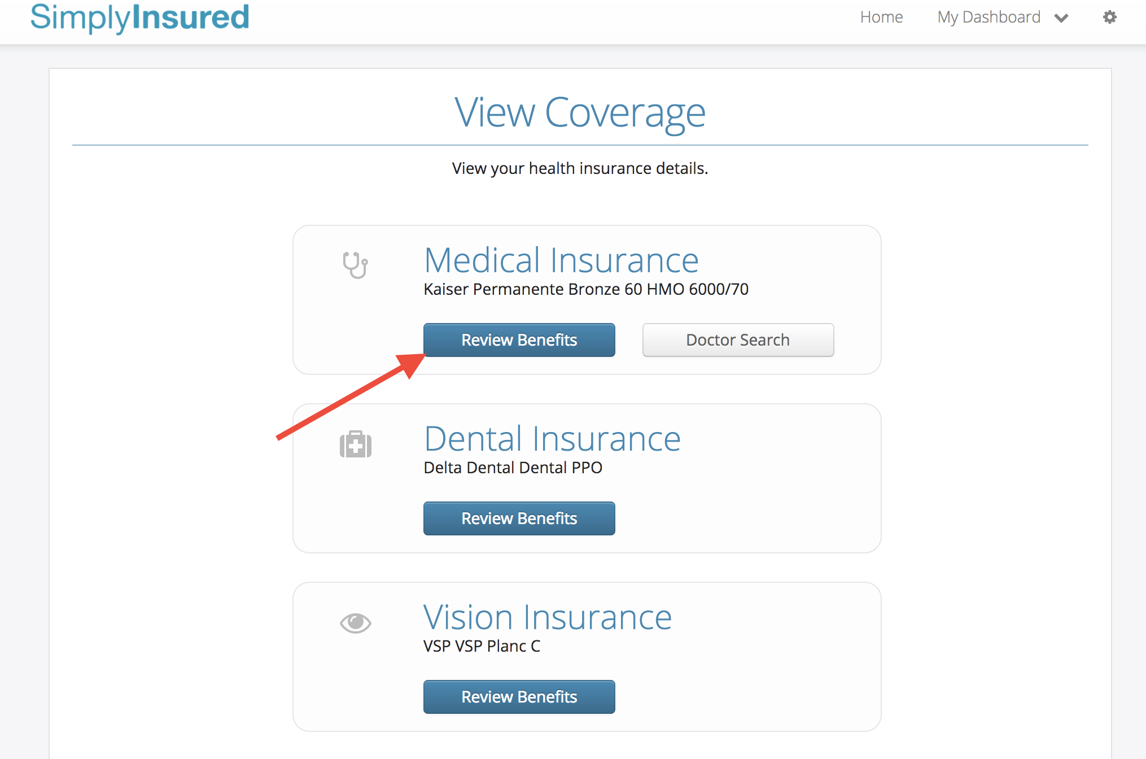Review Benefits for Medical Insurance
Image resolution: width=1146 pixels, height=759 pixels.
coord(519,339)
